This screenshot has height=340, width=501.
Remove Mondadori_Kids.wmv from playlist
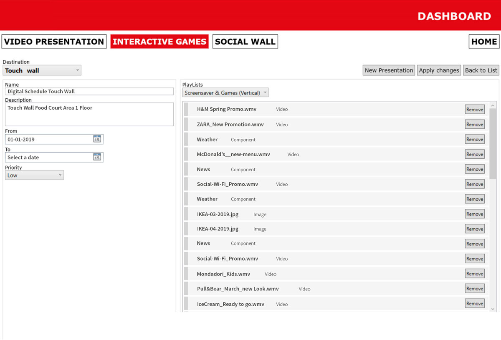coord(475,274)
